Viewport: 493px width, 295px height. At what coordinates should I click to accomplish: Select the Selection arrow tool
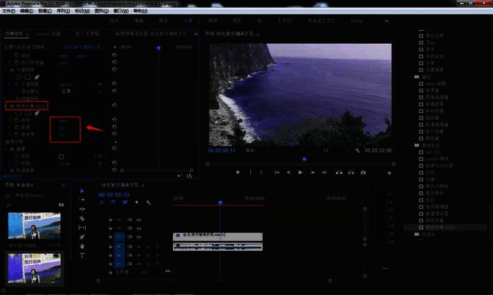pyautogui.click(x=82, y=191)
